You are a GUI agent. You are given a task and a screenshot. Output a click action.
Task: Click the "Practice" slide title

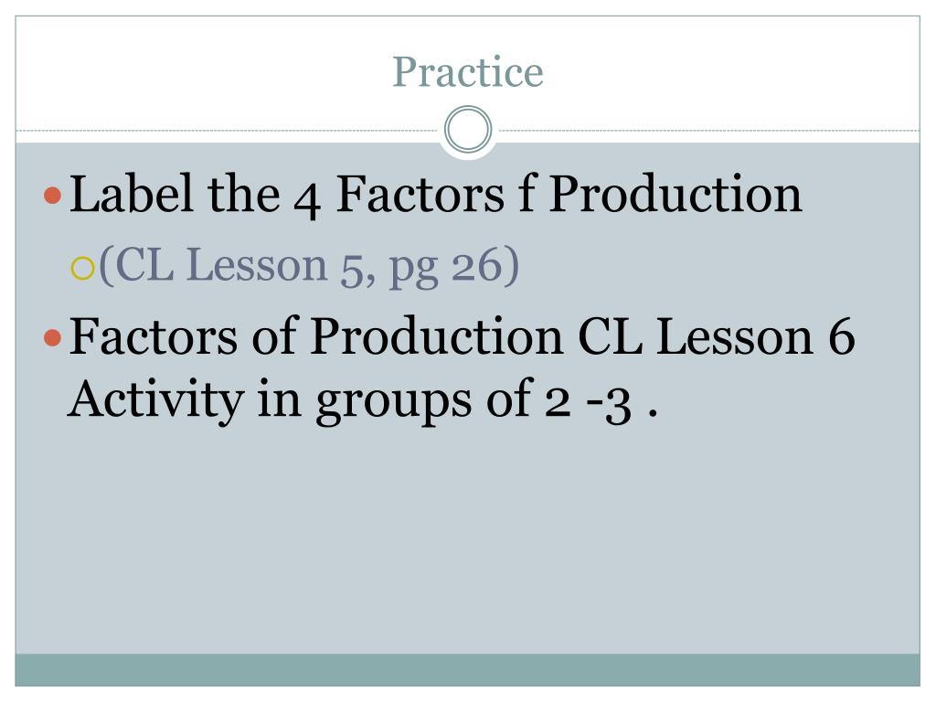tap(467, 72)
